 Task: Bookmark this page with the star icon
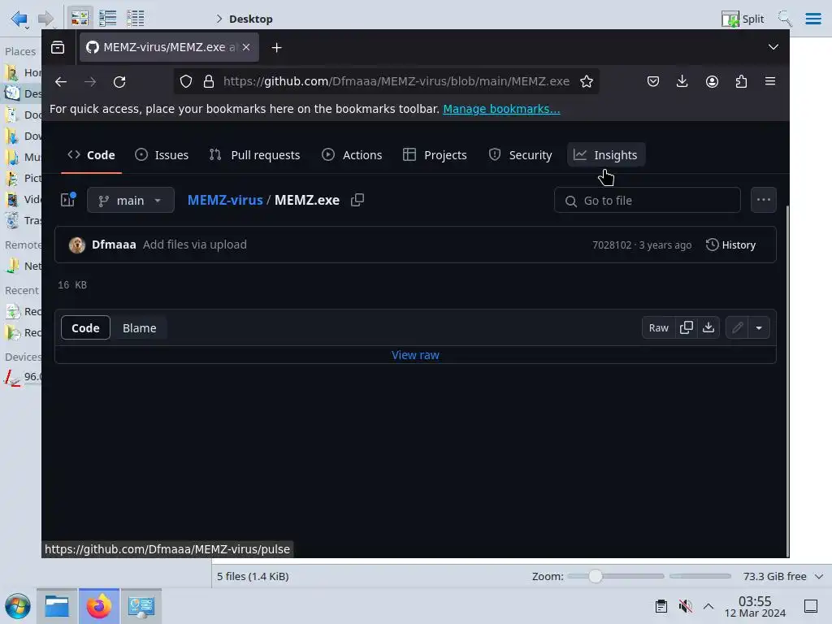587,81
